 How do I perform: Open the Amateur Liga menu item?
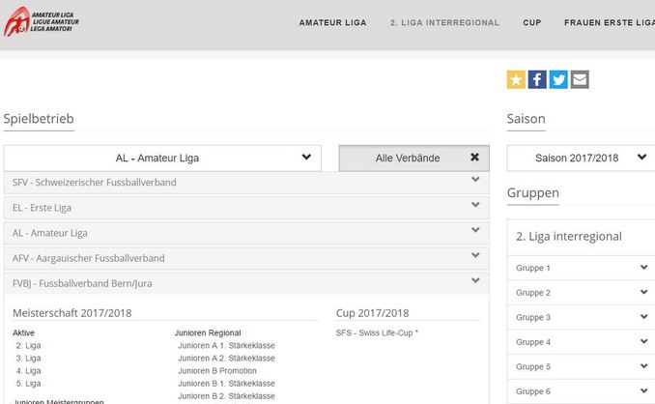(x=332, y=22)
